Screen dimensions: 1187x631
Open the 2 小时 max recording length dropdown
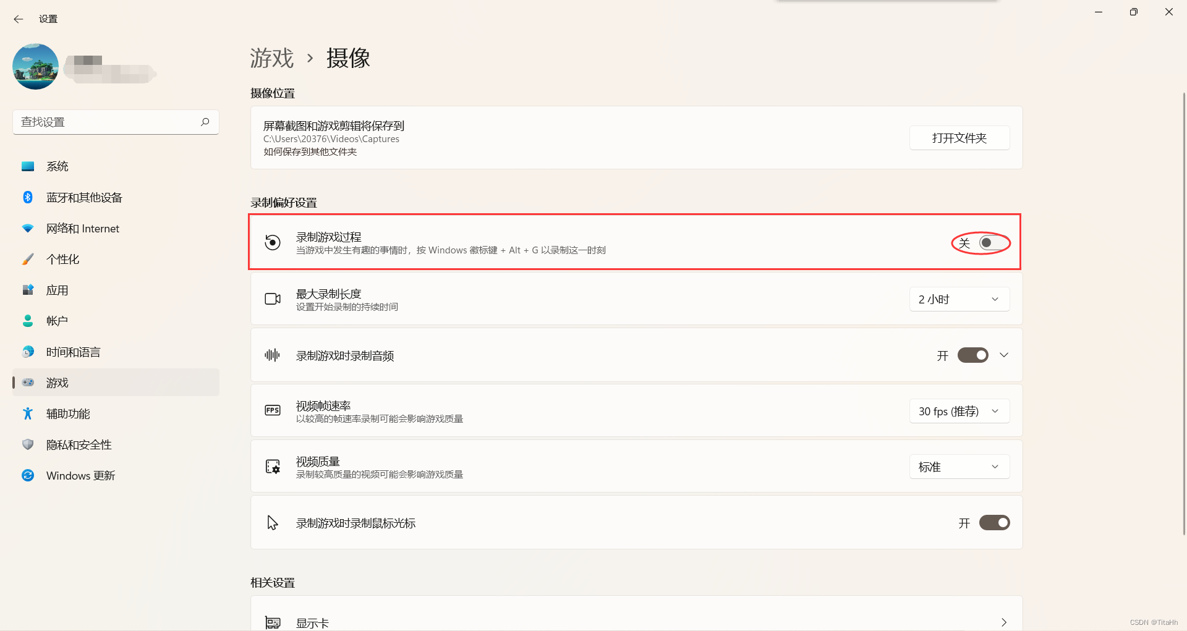(959, 299)
